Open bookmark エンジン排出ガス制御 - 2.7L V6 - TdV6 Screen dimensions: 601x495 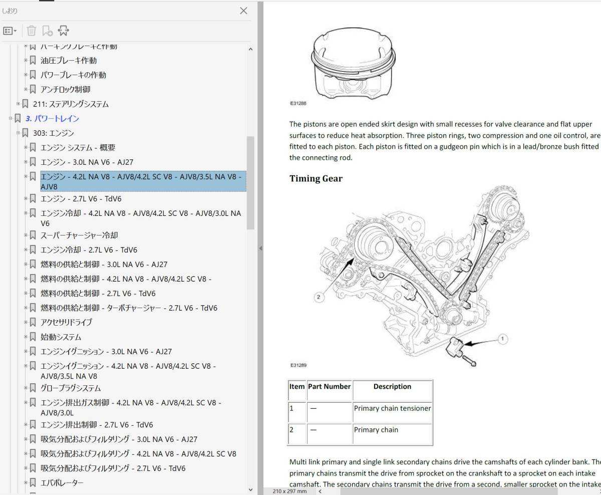97,425
